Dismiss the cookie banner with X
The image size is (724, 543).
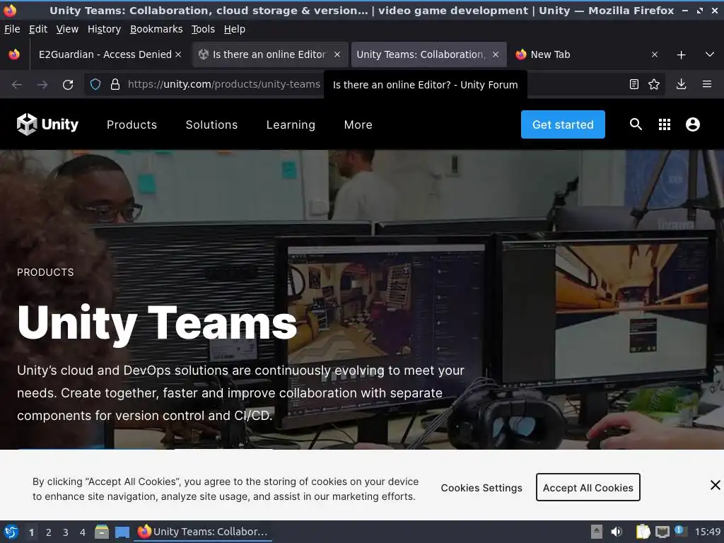point(716,485)
